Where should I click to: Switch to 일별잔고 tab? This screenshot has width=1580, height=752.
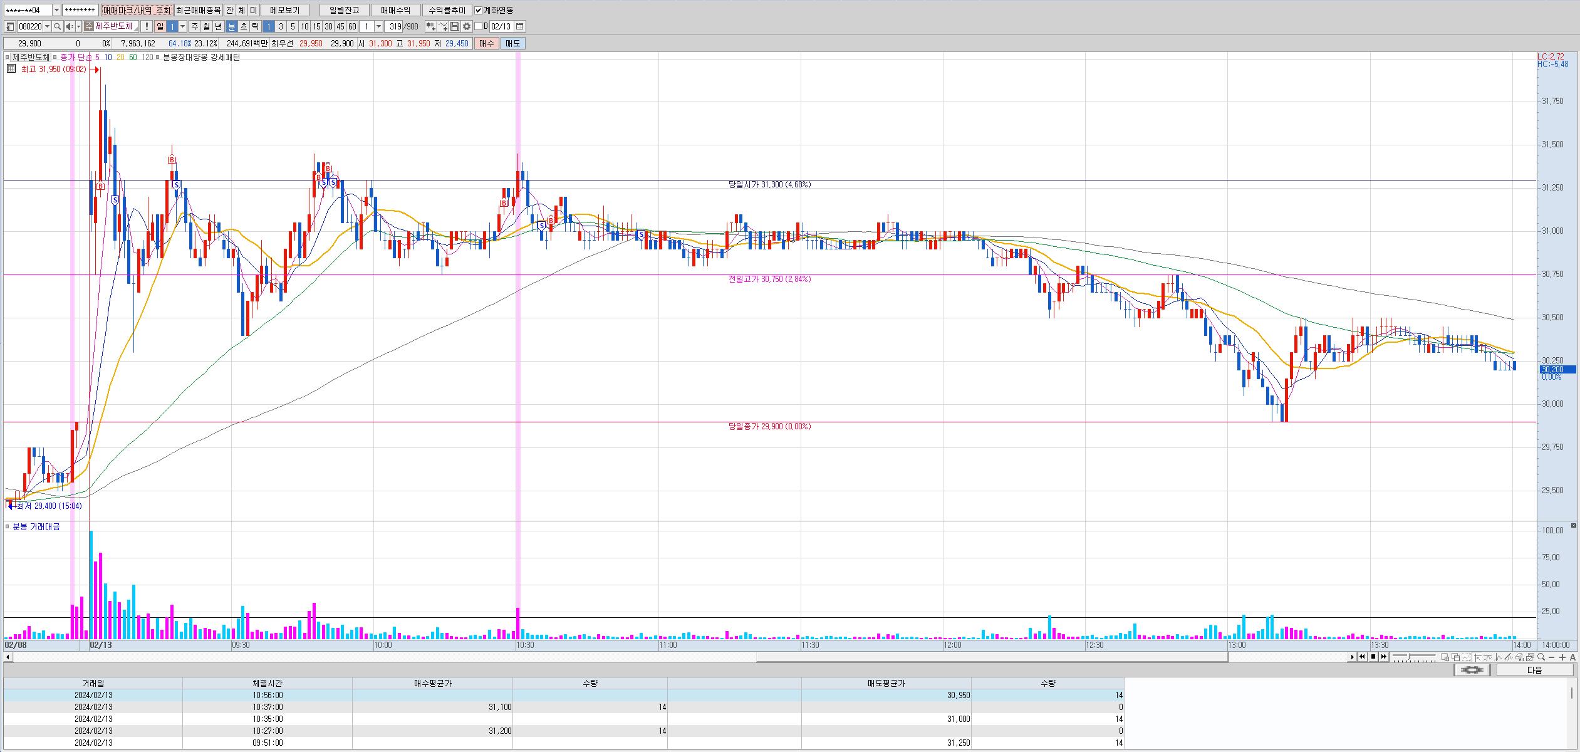[344, 10]
